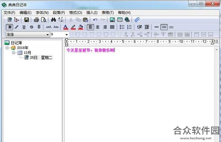
Task: Click the bulleted list icon
Action: coord(122,27)
